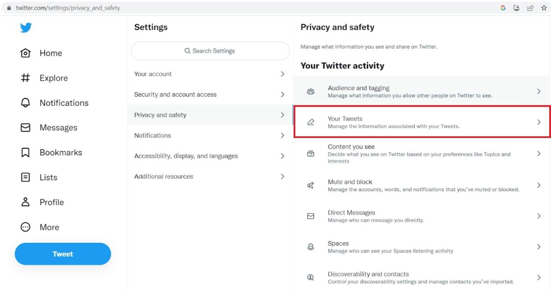Open Audience and tagging option

tap(422, 91)
